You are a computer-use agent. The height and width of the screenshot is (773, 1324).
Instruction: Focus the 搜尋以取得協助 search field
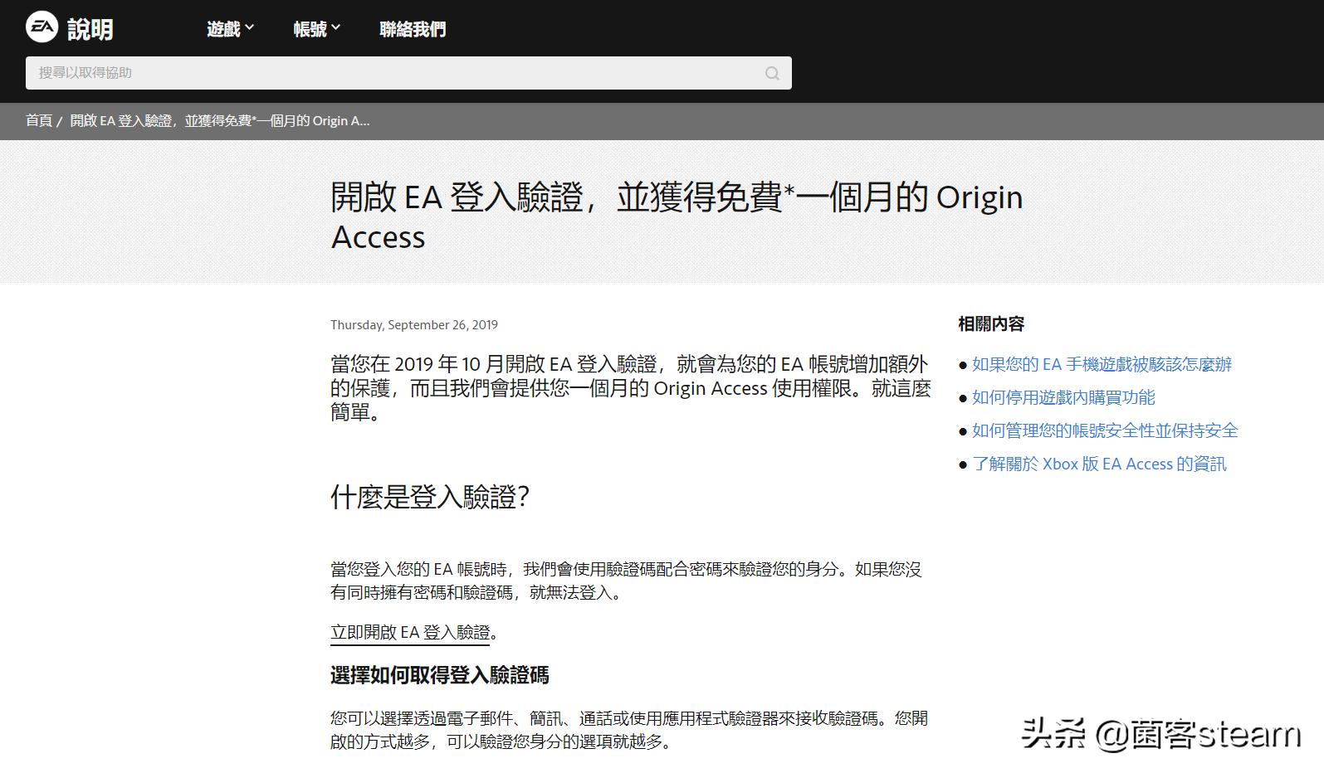click(408, 73)
